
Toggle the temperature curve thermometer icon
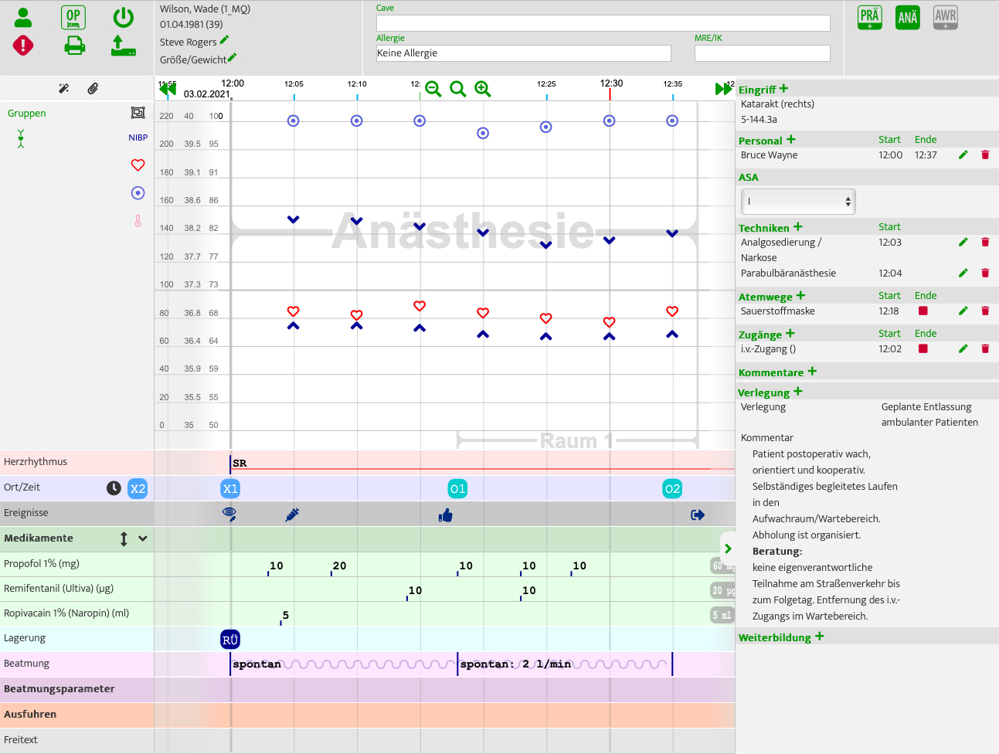(138, 221)
